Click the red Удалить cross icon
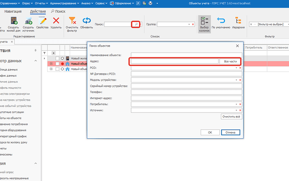Viewport: 289px width, 181px height. pyautogui.click(x=56, y=21)
